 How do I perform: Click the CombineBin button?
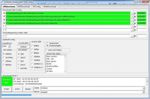[x=23, y=43]
